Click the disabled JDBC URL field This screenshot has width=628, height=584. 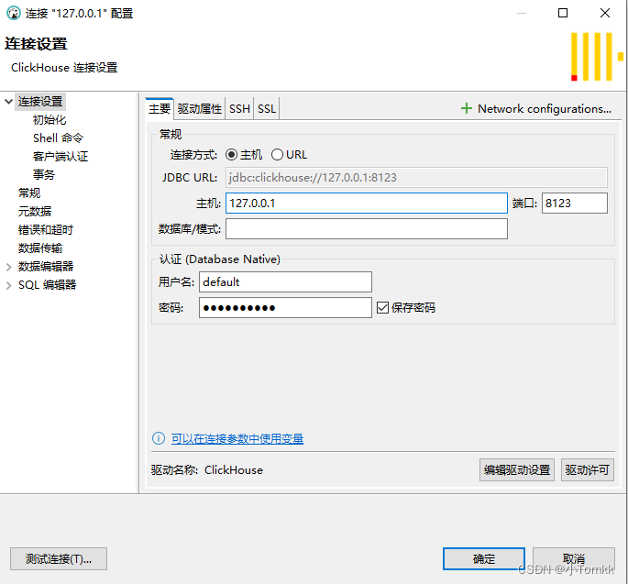[416, 178]
